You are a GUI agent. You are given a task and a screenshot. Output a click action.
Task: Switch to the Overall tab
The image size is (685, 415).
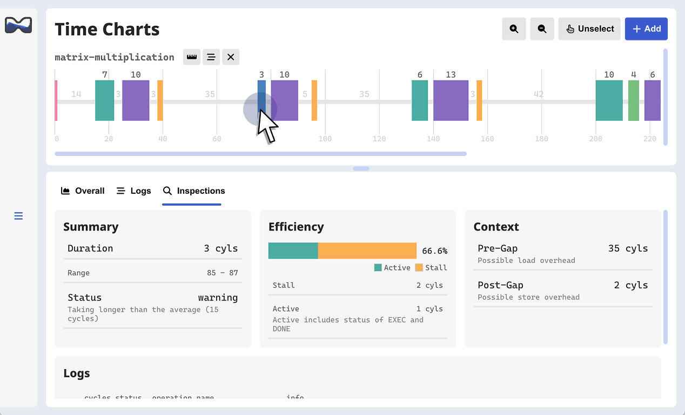click(83, 191)
